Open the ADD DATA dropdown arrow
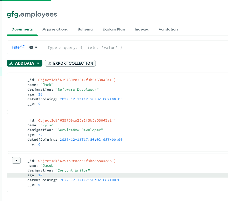This screenshot has height=201, width=228. click(x=38, y=63)
